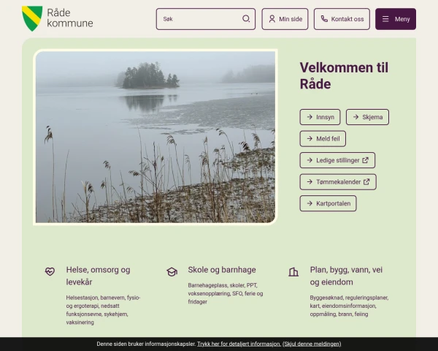
Task: Focus the Søk search field
Action: pos(206,19)
